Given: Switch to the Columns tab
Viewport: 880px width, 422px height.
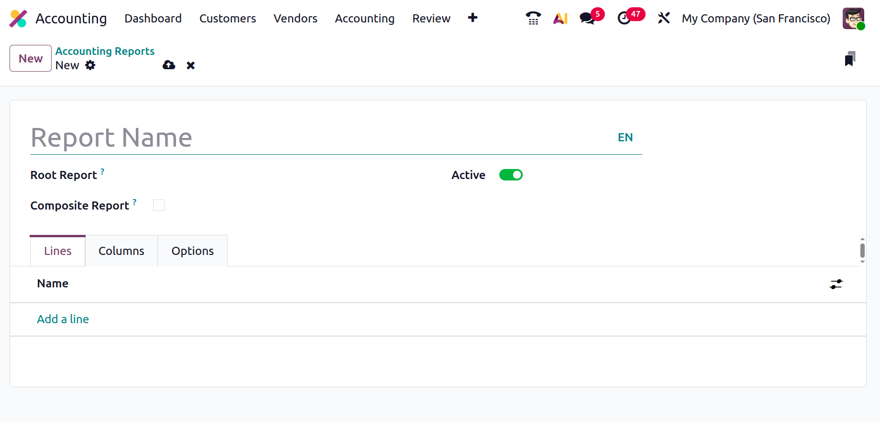Looking at the screenshot, I should [x=121, y=251].
